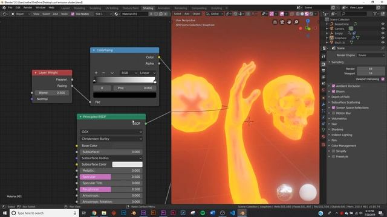Image resolution: width=387 pixels, height=217 pixels.
Task: Open the Window menu
Action: pyautogui.click(x=41, y=8)
